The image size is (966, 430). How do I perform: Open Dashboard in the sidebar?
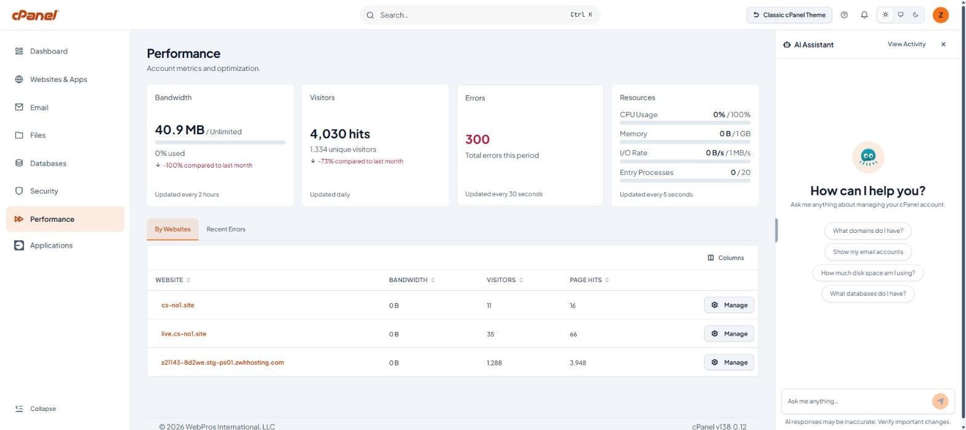65,51
